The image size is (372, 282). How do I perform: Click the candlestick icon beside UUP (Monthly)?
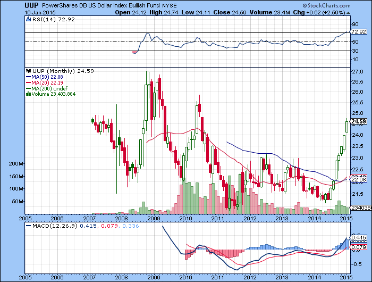pos(29,71)
